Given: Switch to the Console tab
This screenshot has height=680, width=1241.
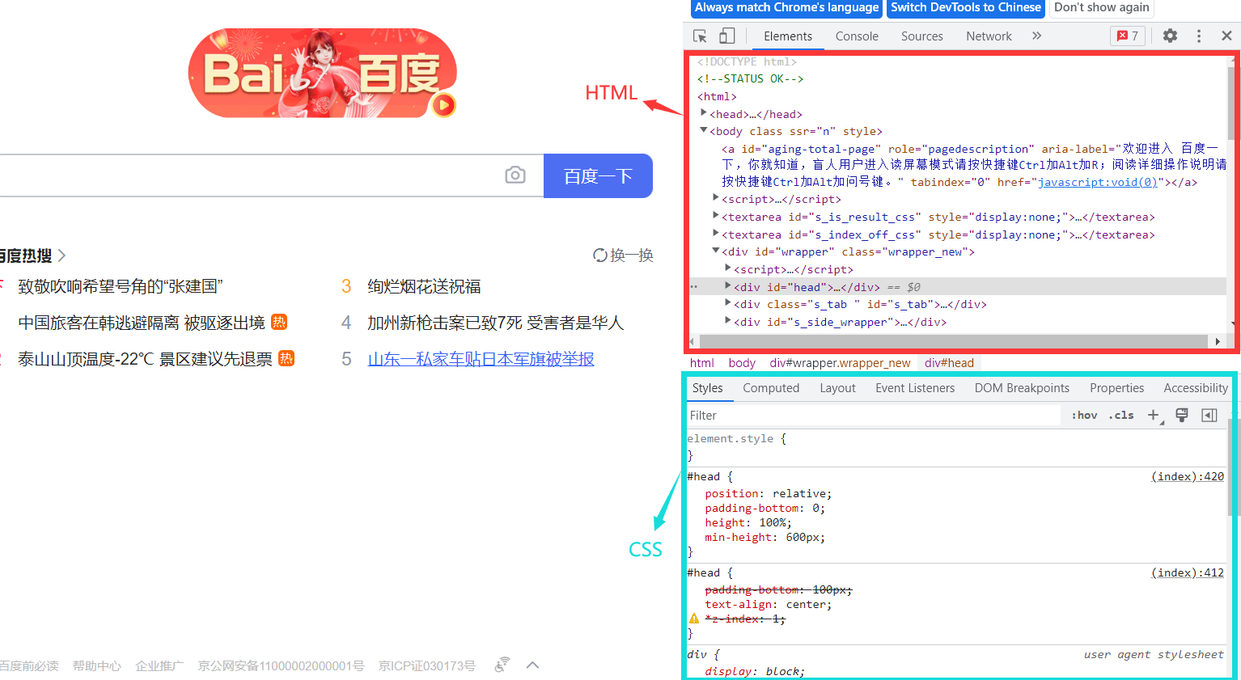Looking at the screenshot, I should pos(857,36).
